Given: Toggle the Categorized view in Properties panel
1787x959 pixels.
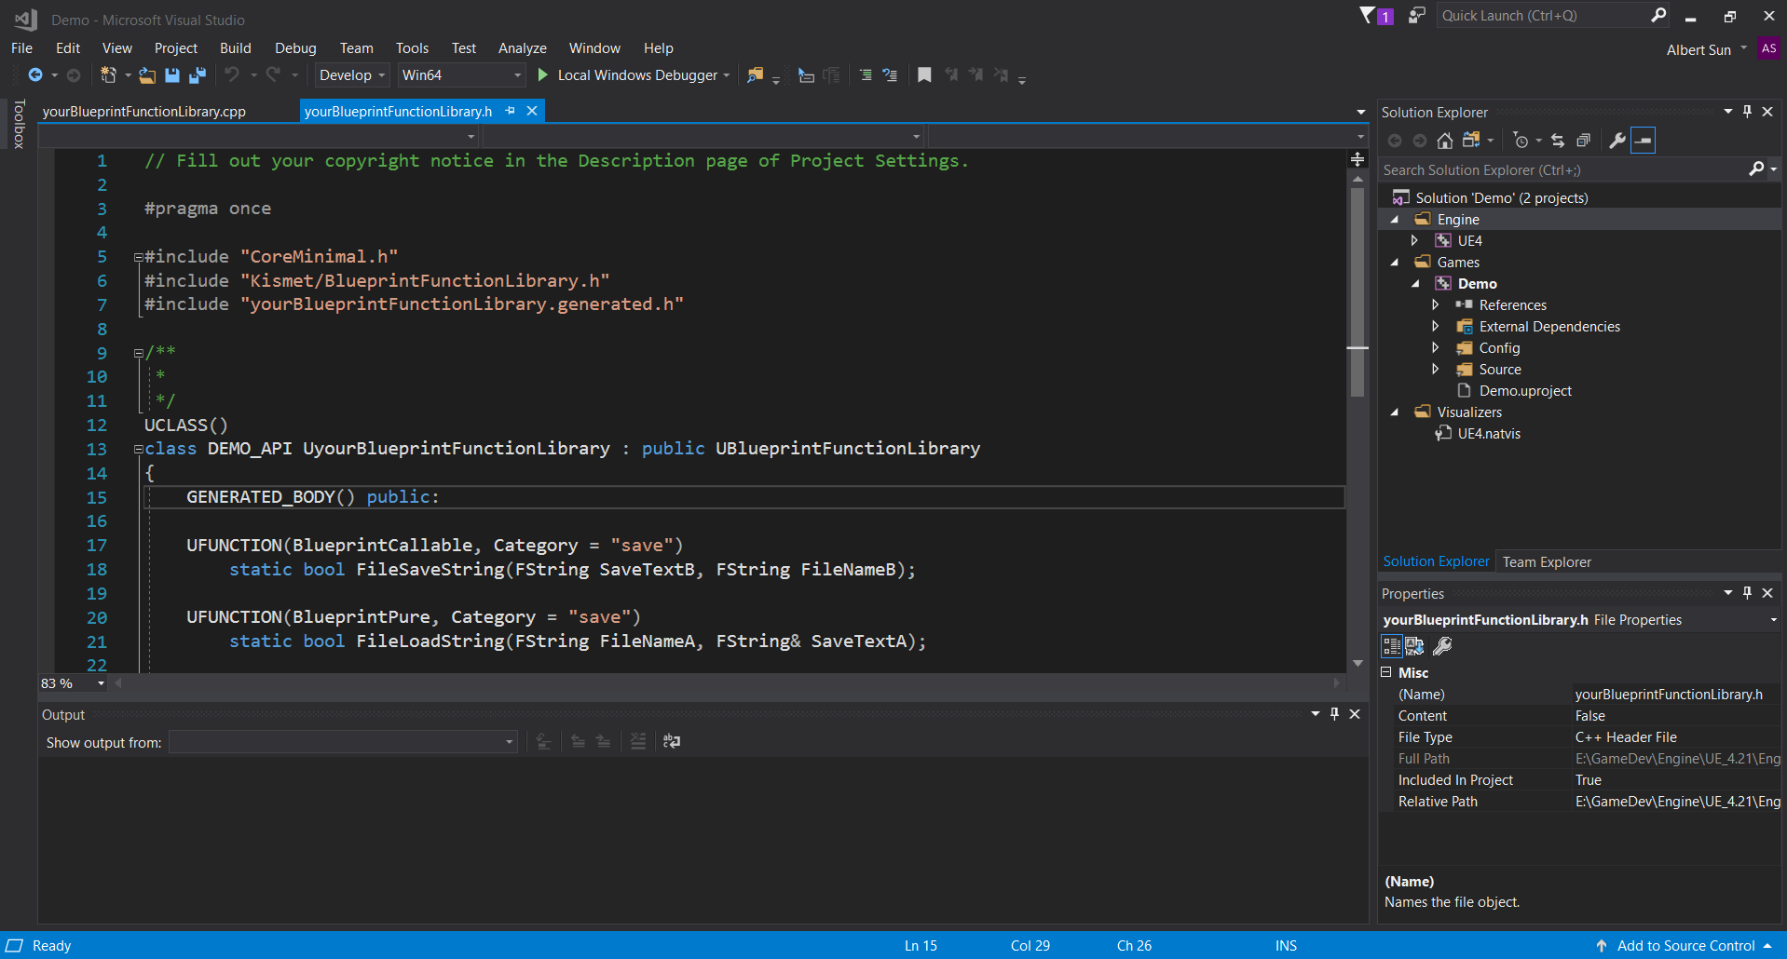Looking at the screenshot, I should [1391, 646].
